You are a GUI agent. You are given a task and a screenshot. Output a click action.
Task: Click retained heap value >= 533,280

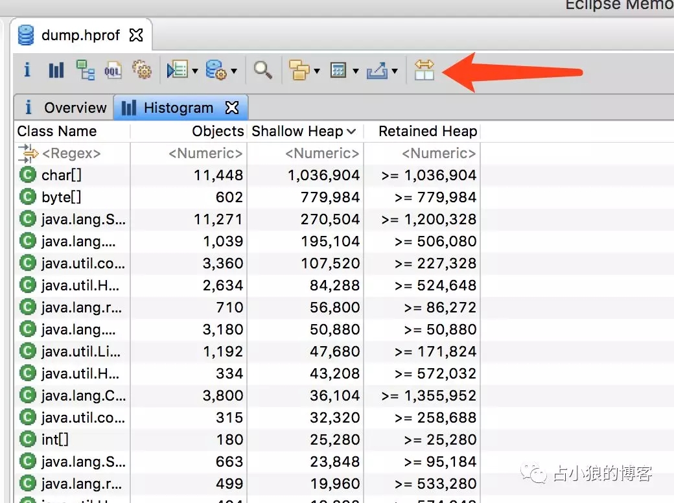436,483
